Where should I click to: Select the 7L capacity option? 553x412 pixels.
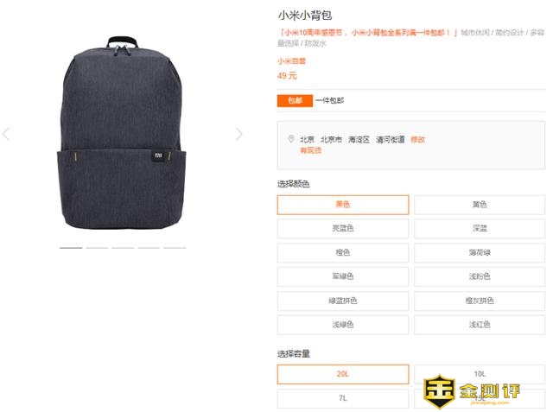coord(343,398)
